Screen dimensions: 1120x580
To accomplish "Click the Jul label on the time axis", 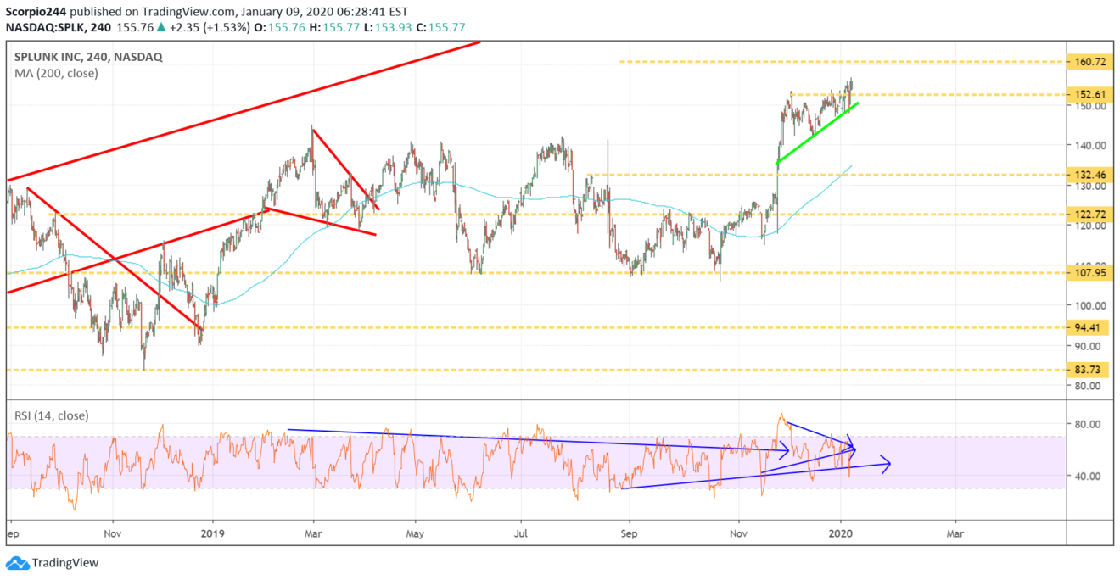I will [521, 534].
